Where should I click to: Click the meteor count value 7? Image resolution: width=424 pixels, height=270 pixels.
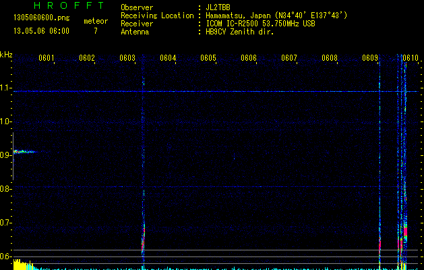(x=95, y=31)
